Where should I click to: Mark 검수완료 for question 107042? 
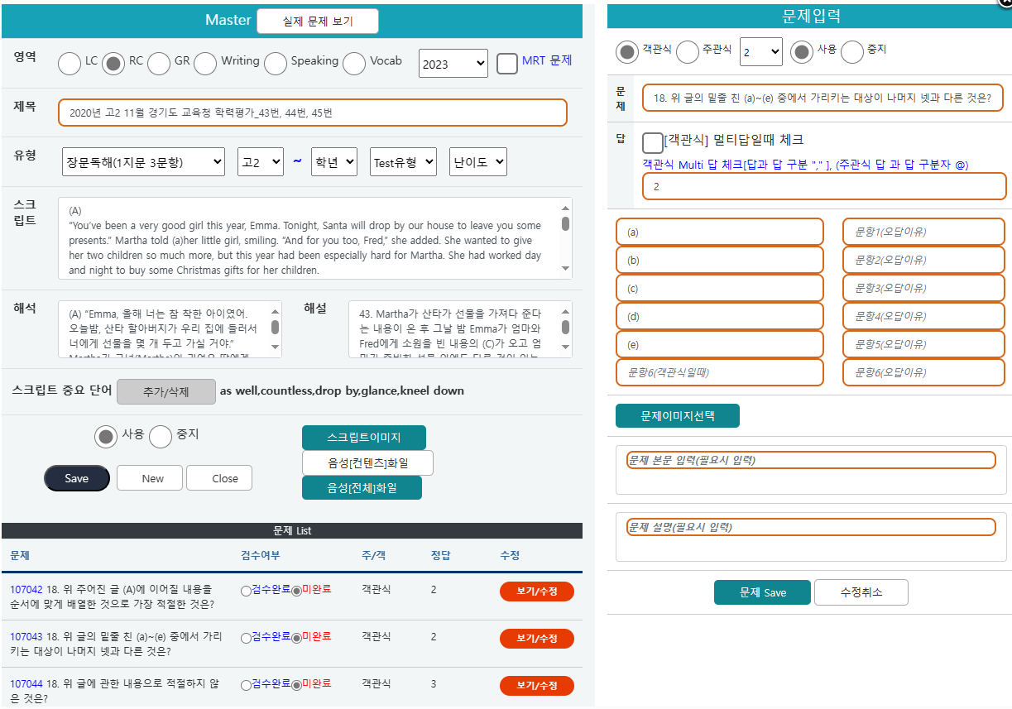pyautogui.click(x=246, y=590)
